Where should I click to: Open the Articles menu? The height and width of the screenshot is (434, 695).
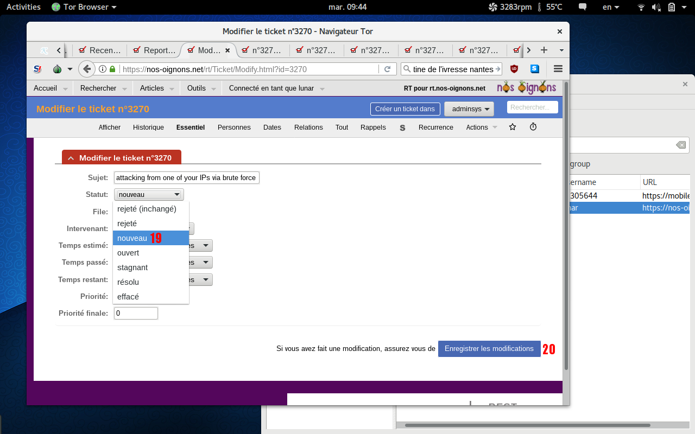coord(152,88)
